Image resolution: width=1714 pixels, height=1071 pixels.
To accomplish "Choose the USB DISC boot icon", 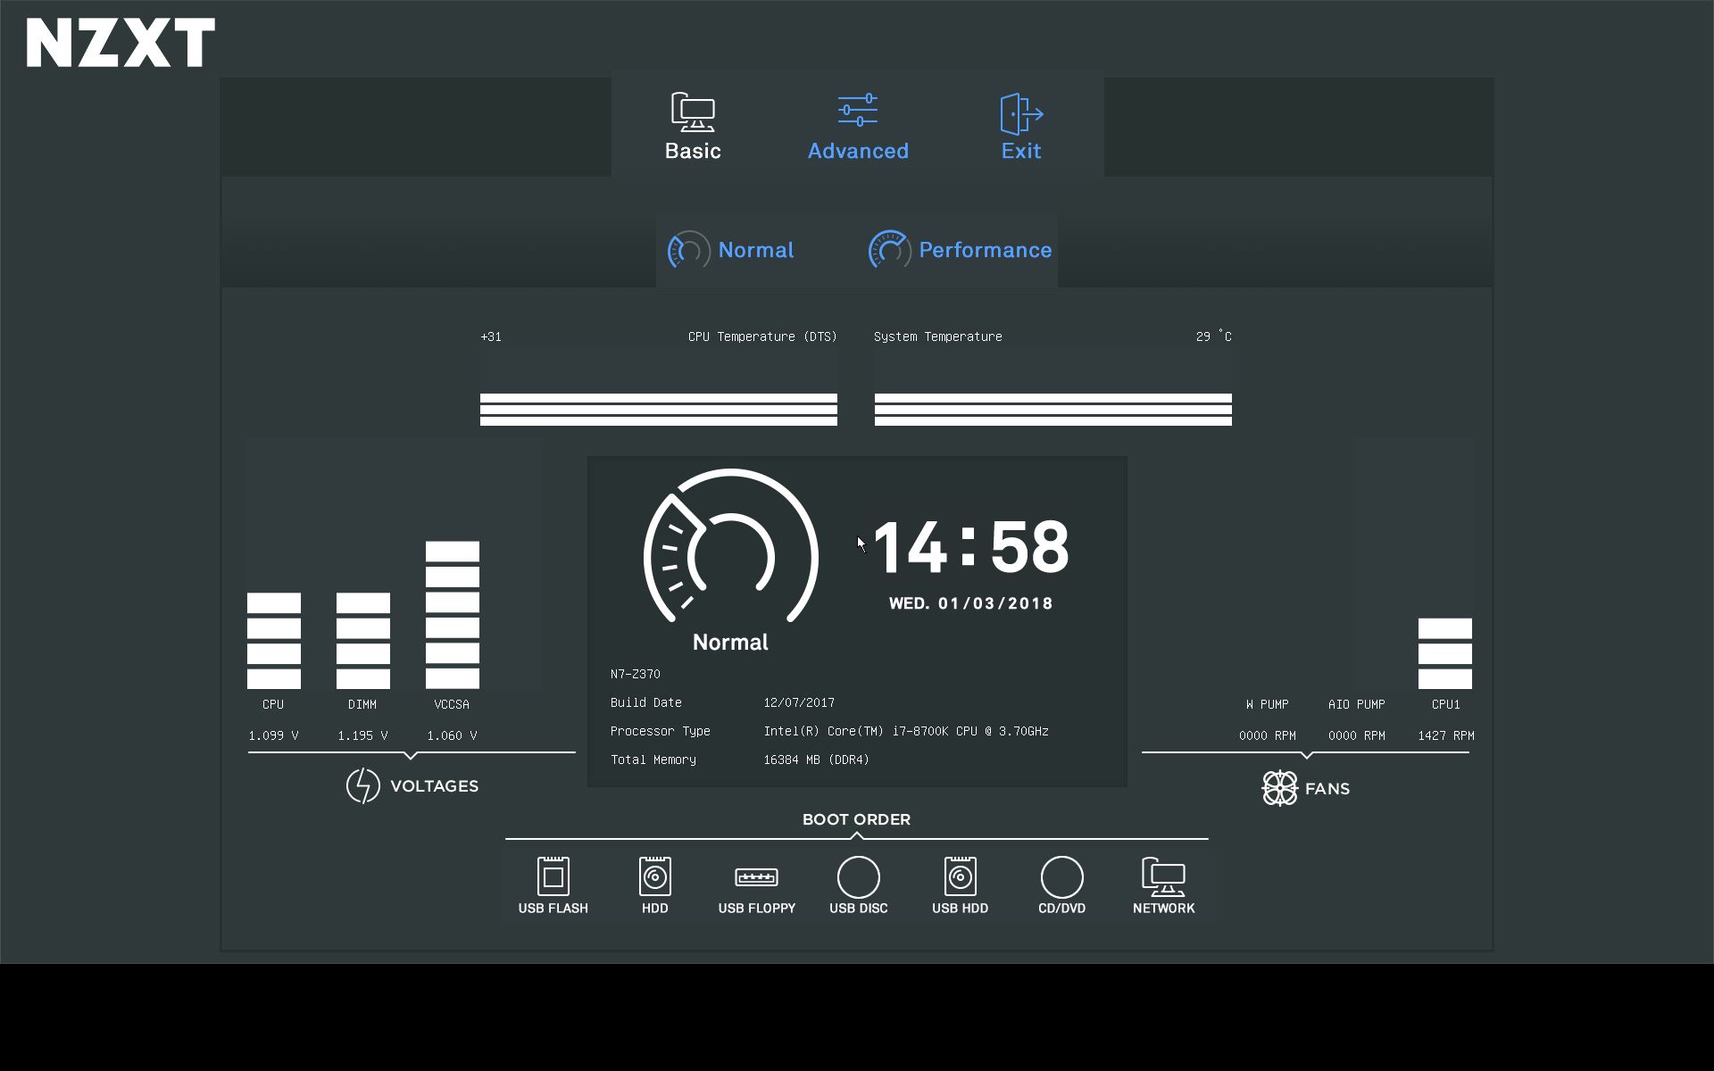I will click(x=858, y=877).
